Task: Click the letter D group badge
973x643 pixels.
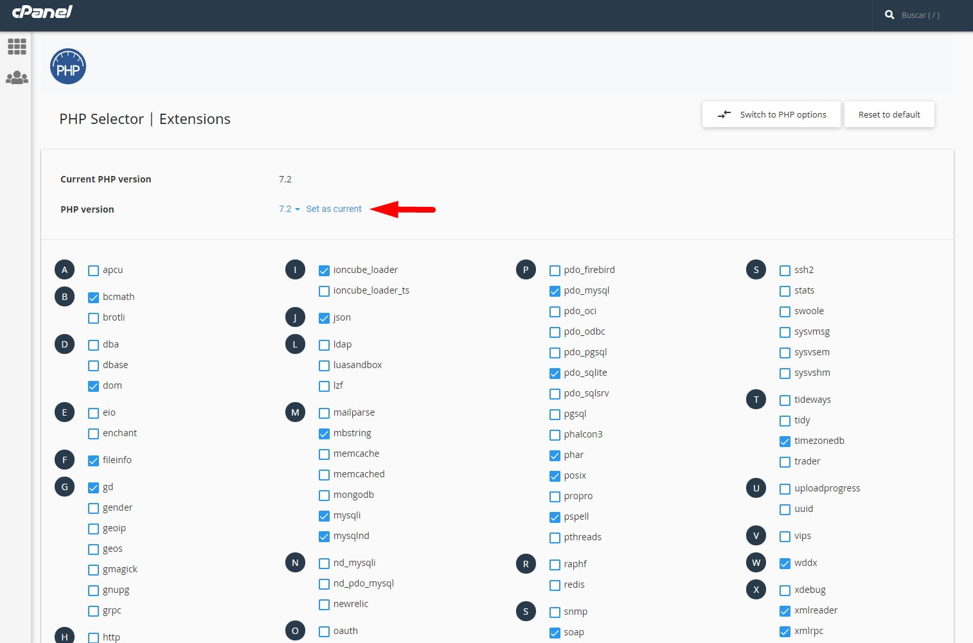Action: click(x=64, y=344)
